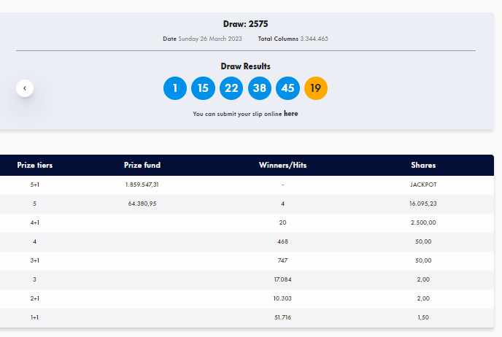The image size is (502, 337).
Task: Go to the previous draw with the left arrow
Action: coord(25,88)
